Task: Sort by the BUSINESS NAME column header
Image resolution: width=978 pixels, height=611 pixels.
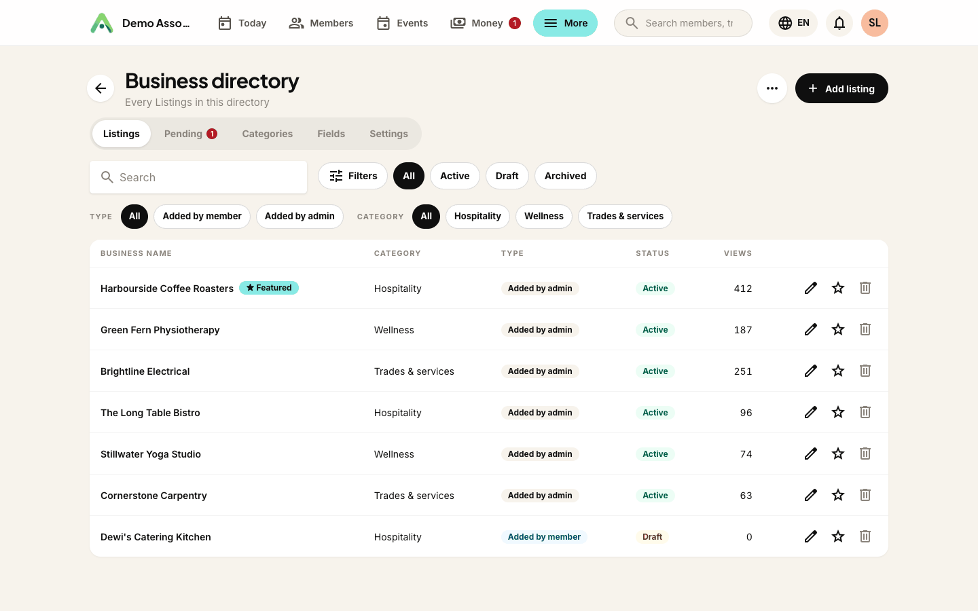Action: pos(136,253)
